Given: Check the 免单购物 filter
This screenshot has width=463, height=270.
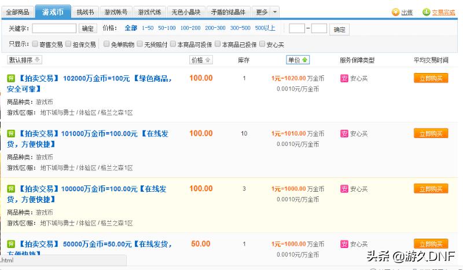Looking at the screenshot, I should (x=106, y=44).
